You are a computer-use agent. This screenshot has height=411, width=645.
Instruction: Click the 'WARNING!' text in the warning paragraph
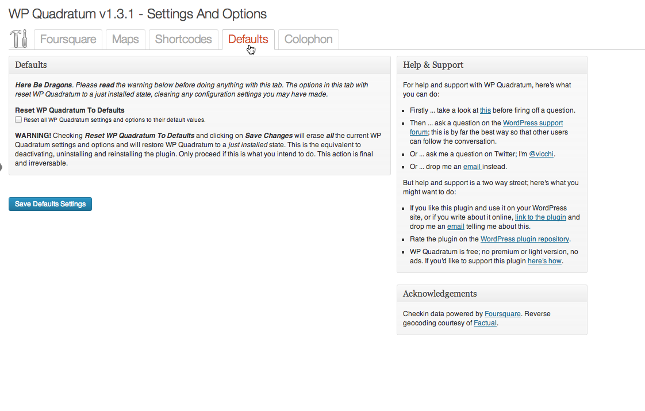33,135
